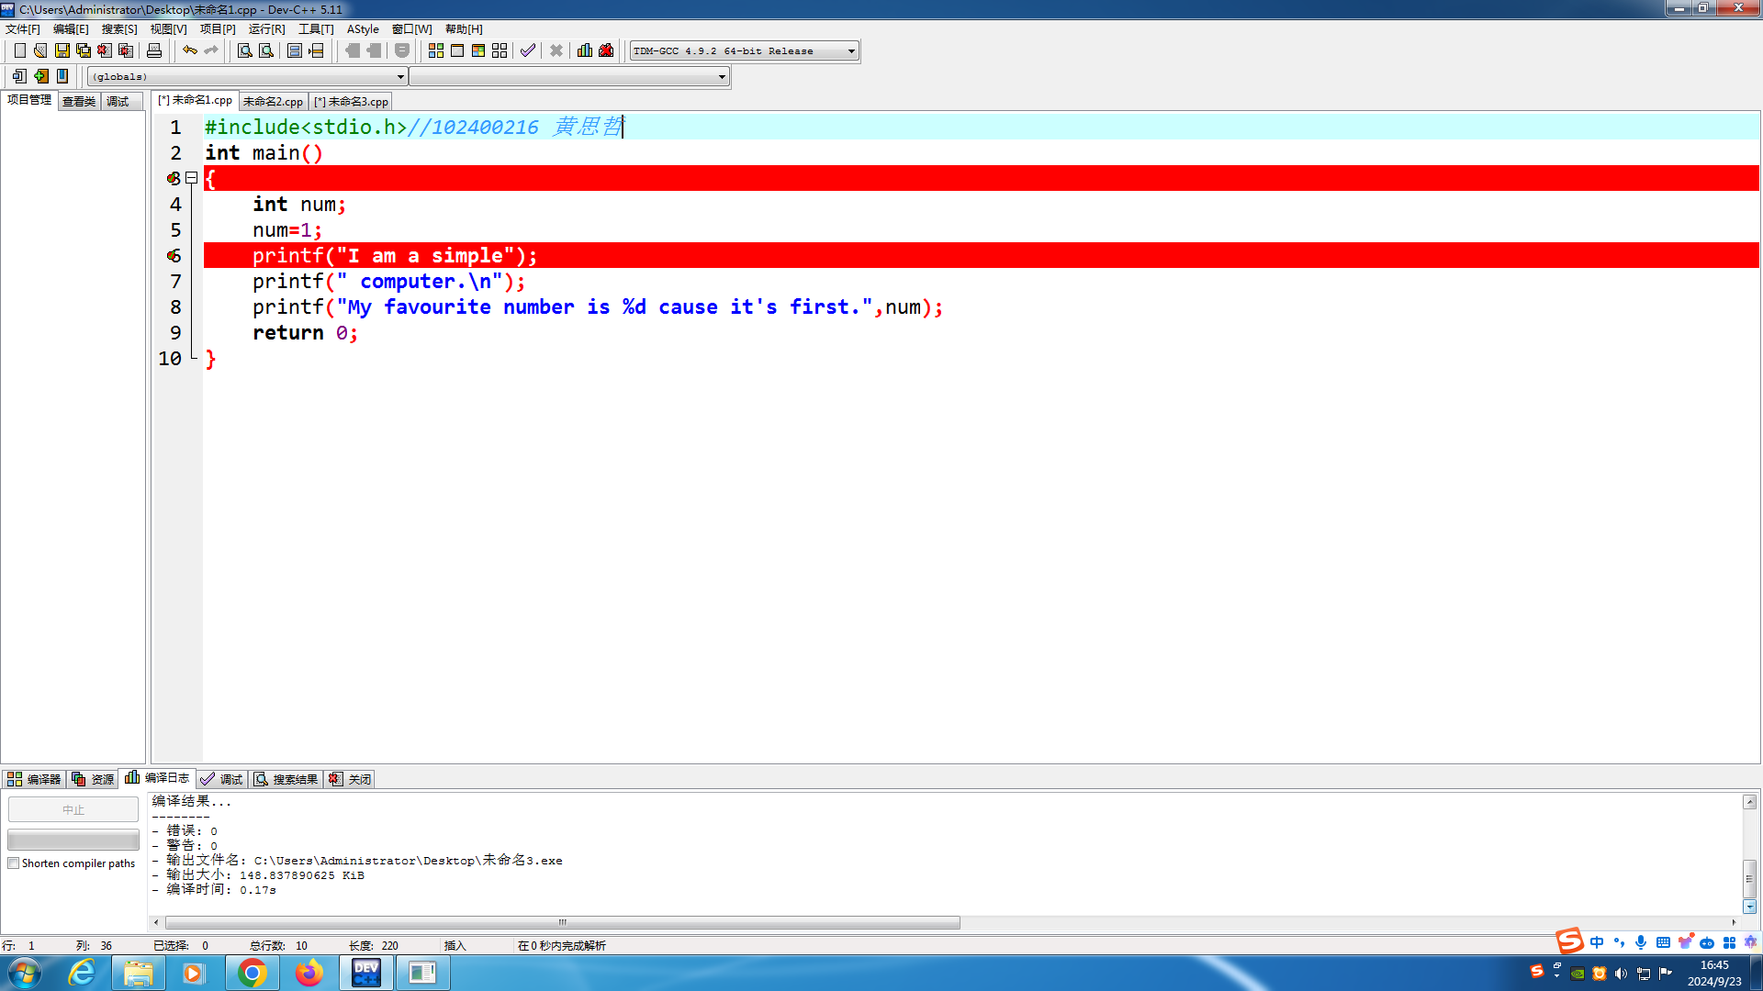Select the '未命名2.cpp' tab
The image size is (1763, 991).
pos(273,100)
